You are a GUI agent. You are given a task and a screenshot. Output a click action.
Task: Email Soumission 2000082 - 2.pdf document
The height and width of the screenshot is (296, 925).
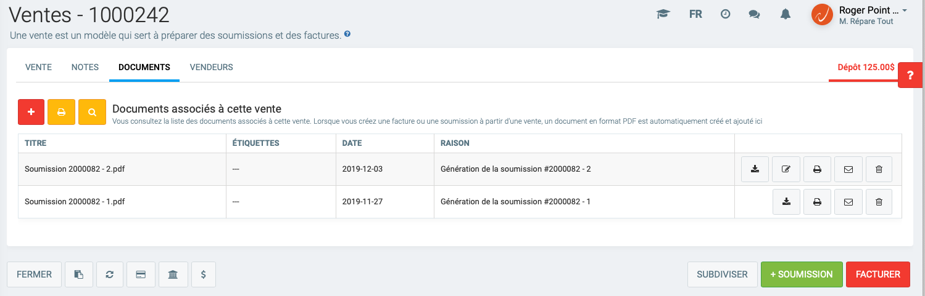click(x=848, y=169)
